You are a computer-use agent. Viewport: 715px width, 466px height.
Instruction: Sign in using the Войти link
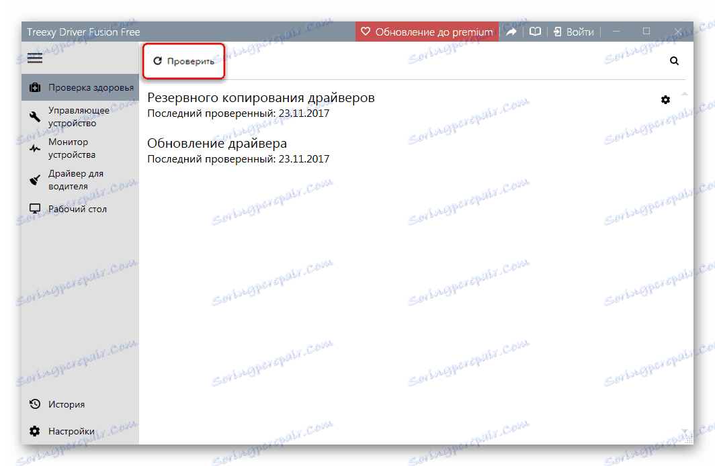(573, 31)
